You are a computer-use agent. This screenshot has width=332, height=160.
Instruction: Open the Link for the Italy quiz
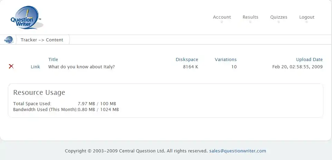pyautogui.click(x=35, y=67)
